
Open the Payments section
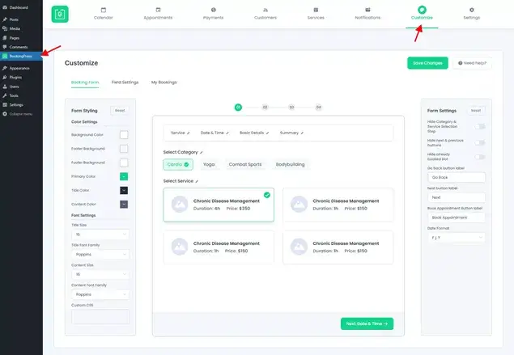(x=213, y=14)
